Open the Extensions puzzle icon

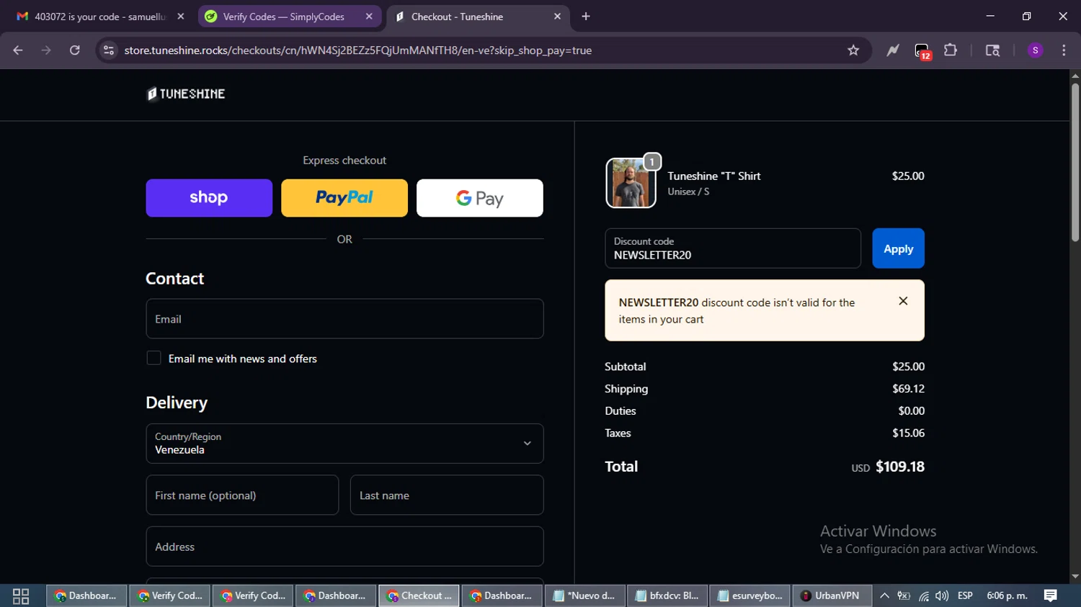click(x=951, y=50)
